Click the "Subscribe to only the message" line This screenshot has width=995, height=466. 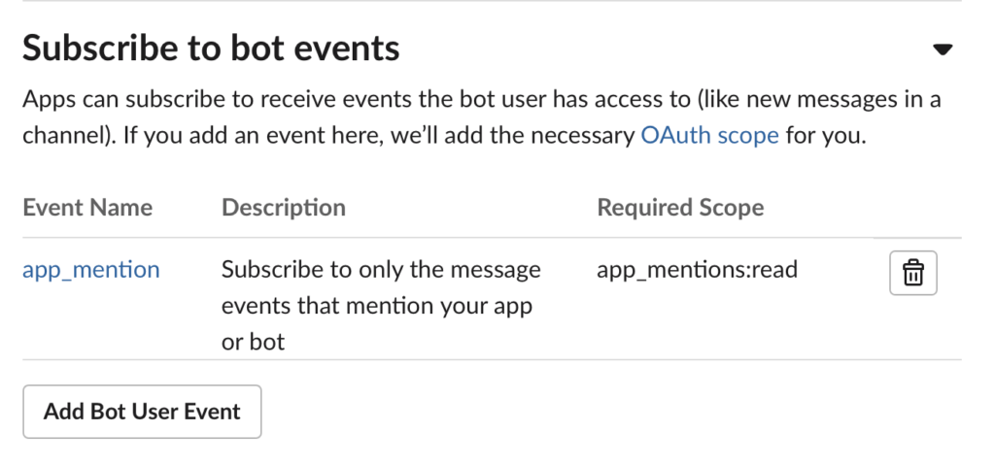[x=381, y=270]
